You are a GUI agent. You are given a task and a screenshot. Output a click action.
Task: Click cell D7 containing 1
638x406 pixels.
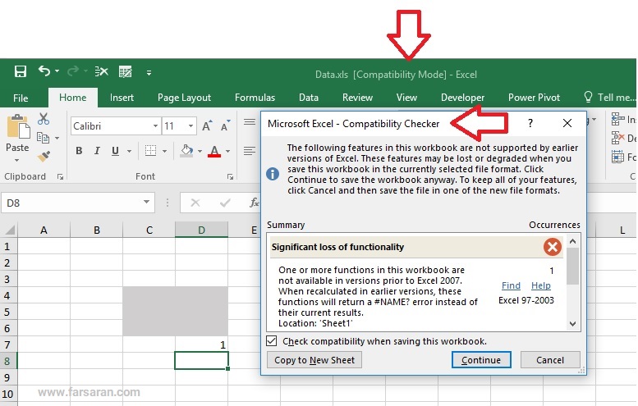201,344
